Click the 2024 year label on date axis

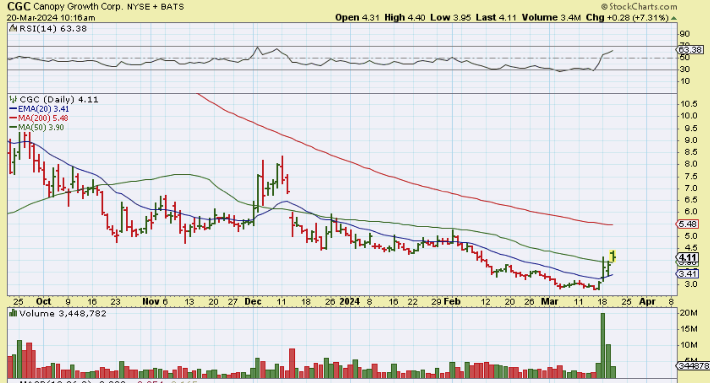coord(349,301)
